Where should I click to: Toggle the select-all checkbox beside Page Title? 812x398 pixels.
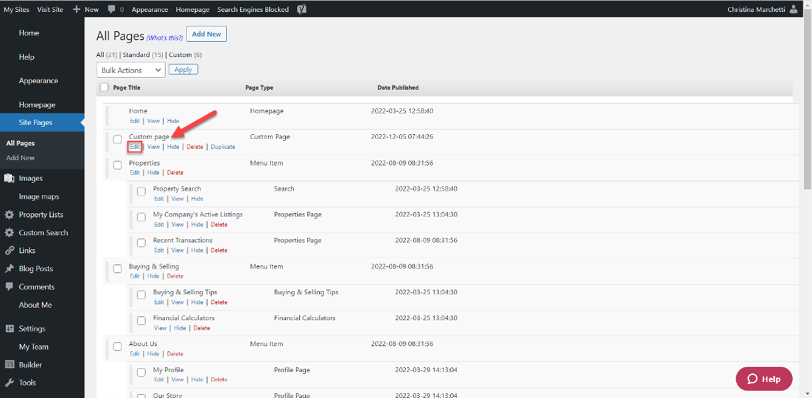[x=104, y=87]
